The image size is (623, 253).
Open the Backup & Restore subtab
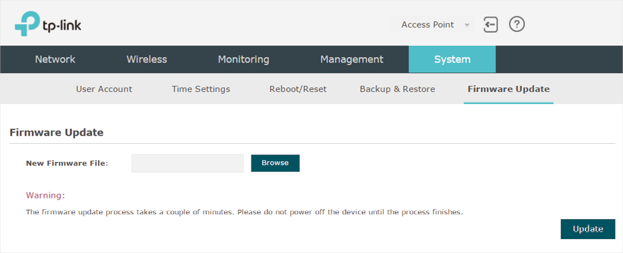(398, 89)
